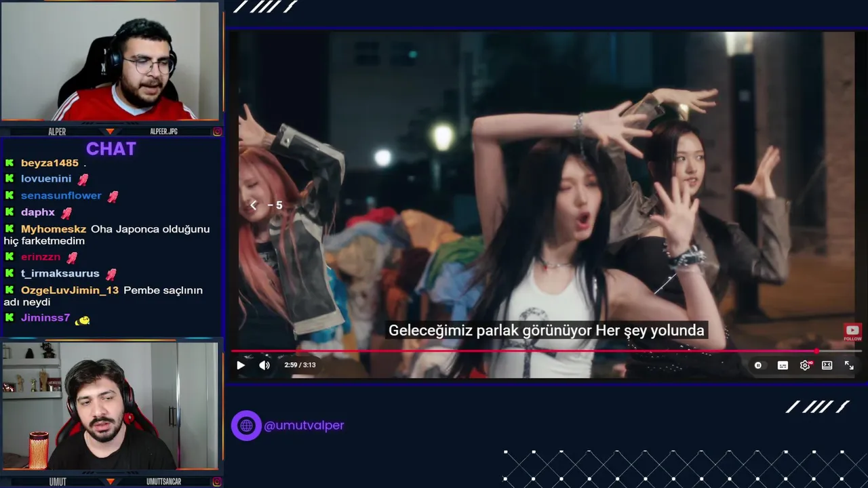Switch to theater mode
Image resolution: width=868 pixels, height=488 pixels.
827,365
